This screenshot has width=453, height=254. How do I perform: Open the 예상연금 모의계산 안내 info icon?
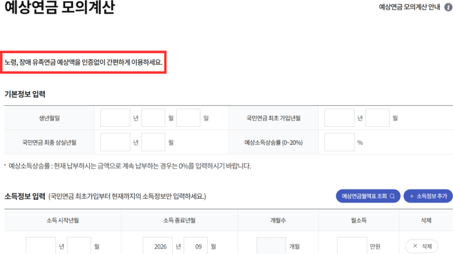448,7
